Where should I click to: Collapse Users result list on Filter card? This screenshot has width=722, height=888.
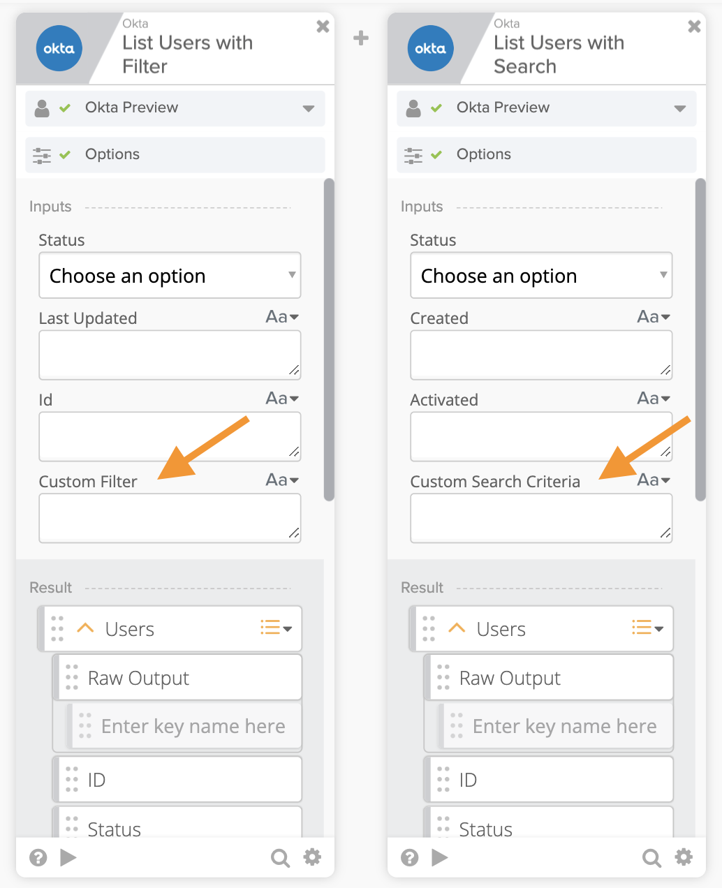pos(85,628)
